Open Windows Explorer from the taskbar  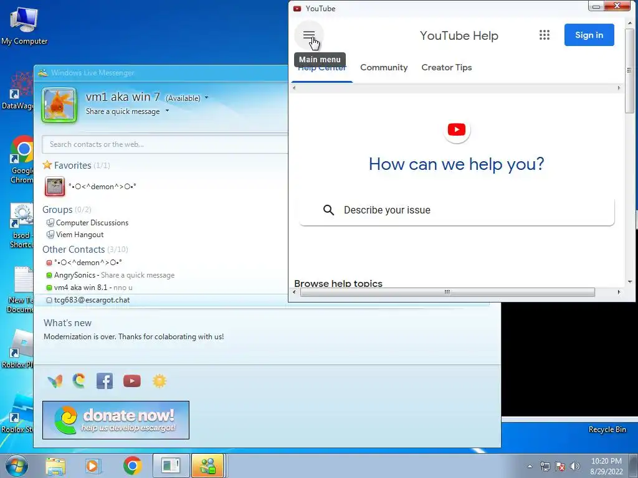point(55,466)
